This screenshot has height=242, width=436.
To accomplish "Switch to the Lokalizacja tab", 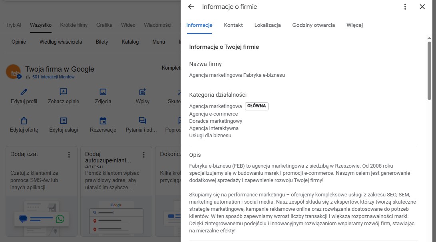I will point(267,25).
